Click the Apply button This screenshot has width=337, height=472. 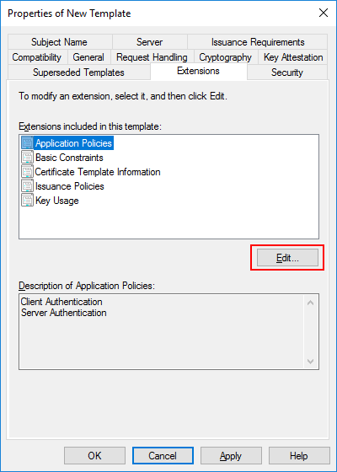(x=231, y=456)
